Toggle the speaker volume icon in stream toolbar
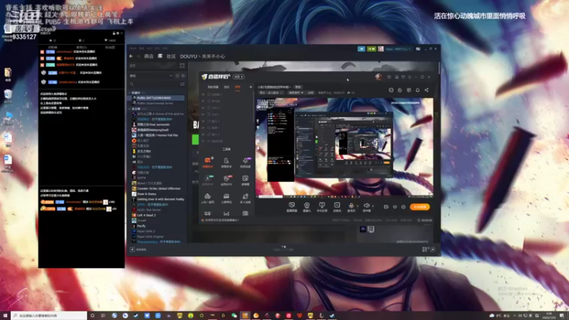This screenshot has width=569, height=320. click(366, 207)
